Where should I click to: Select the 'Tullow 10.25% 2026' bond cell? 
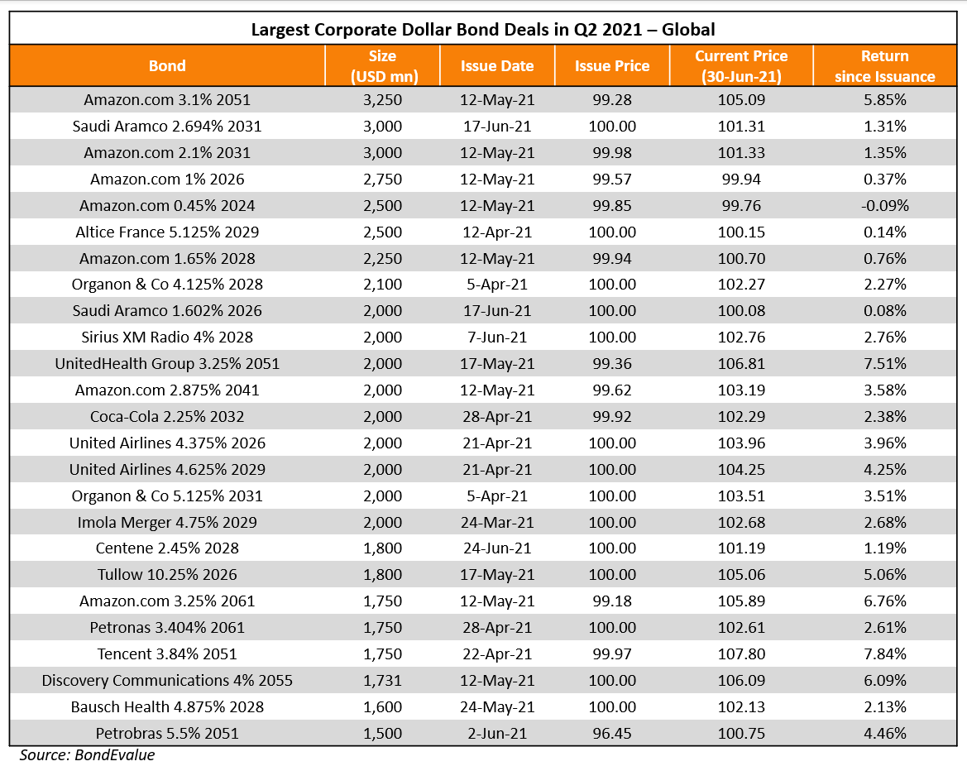(x=167, y=575)
